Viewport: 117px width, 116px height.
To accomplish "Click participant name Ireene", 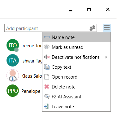I will [x=32, y=46].
